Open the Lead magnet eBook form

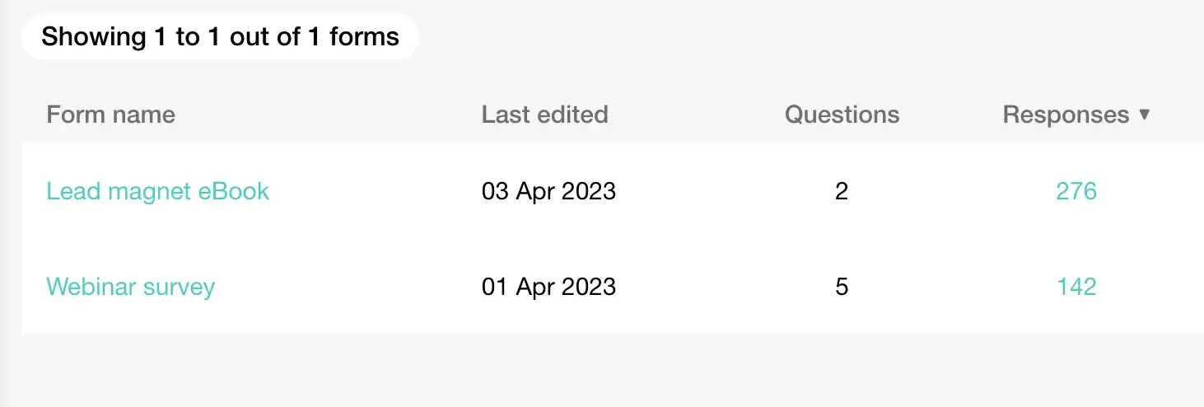[158, 191]
